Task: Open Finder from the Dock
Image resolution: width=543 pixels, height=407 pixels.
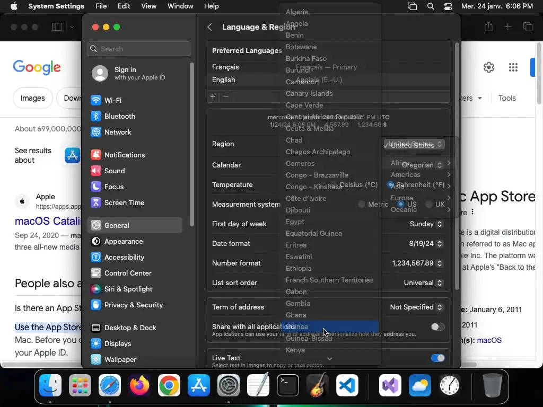Action: 50,385
